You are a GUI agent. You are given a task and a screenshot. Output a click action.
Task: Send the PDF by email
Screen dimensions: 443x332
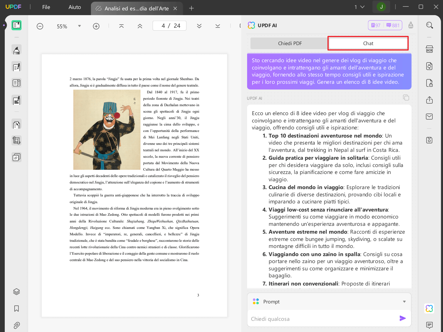[x=429, y=117]
